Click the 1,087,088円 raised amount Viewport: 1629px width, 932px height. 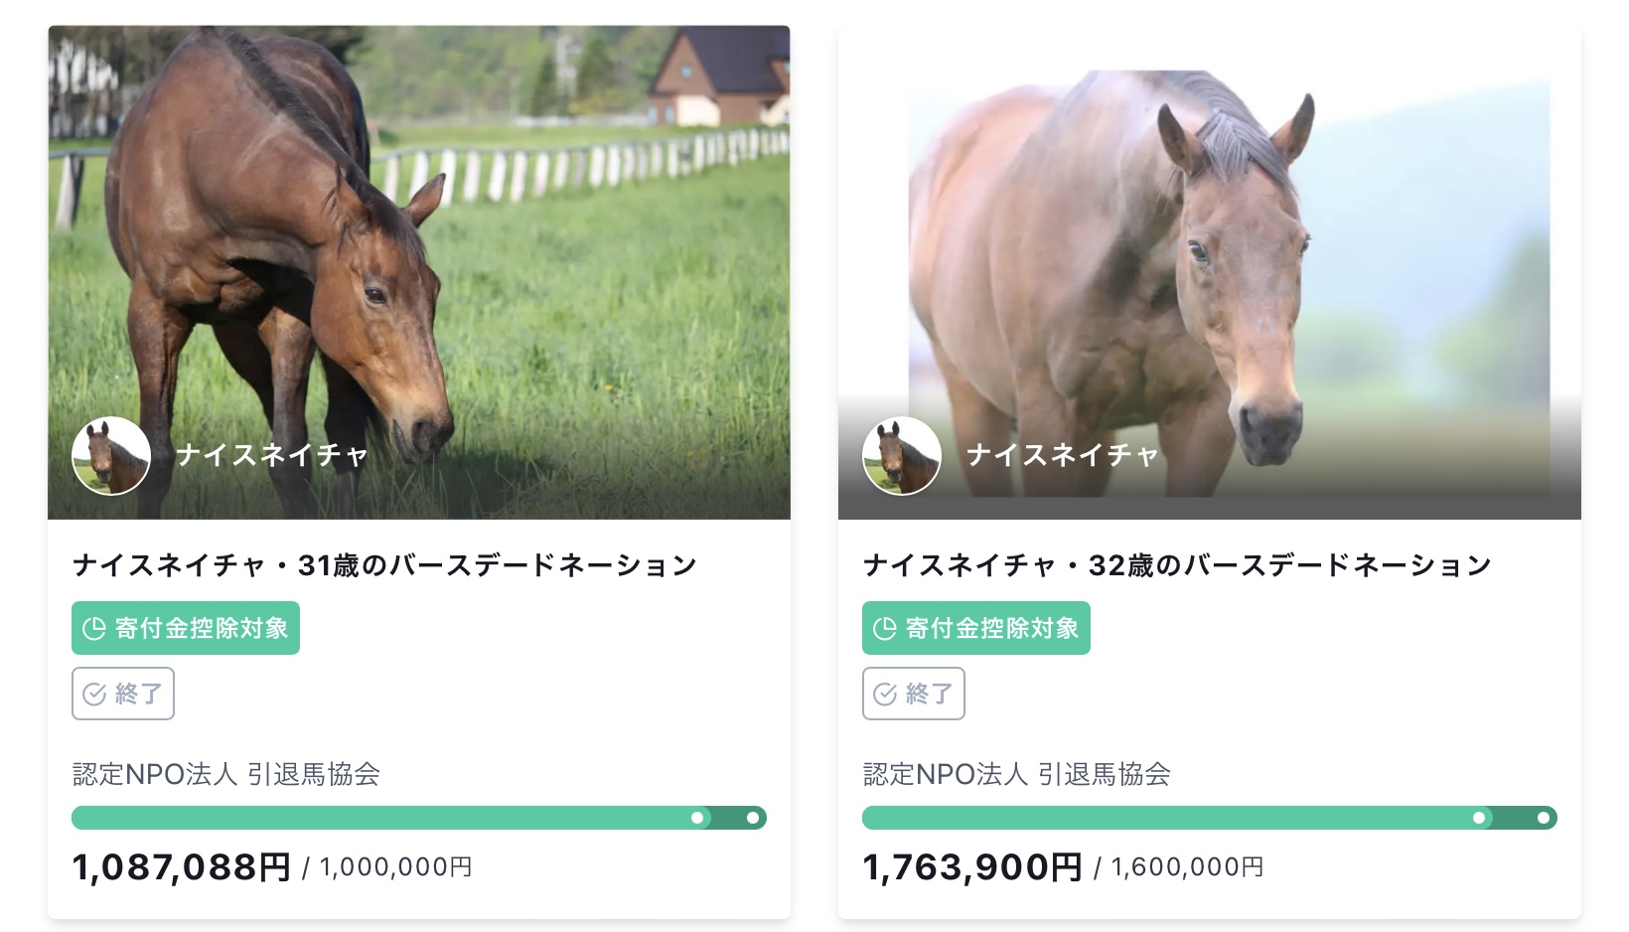pos(182,866)
